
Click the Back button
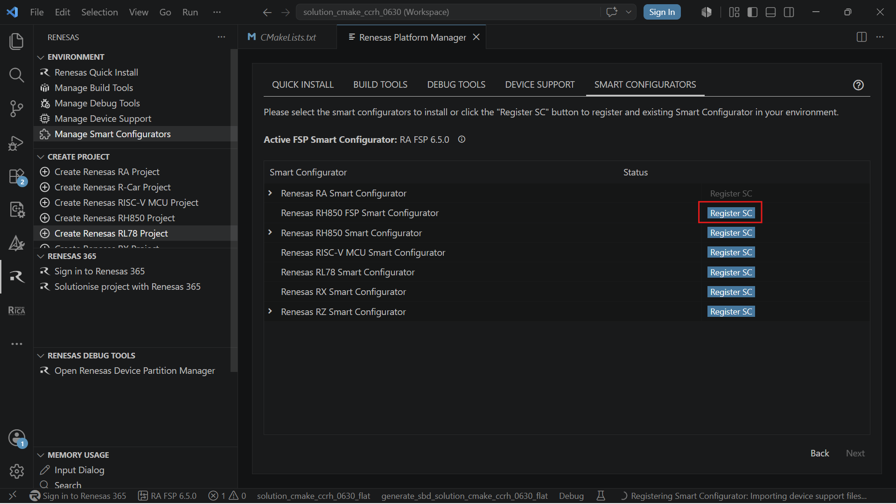coord(819,453)
